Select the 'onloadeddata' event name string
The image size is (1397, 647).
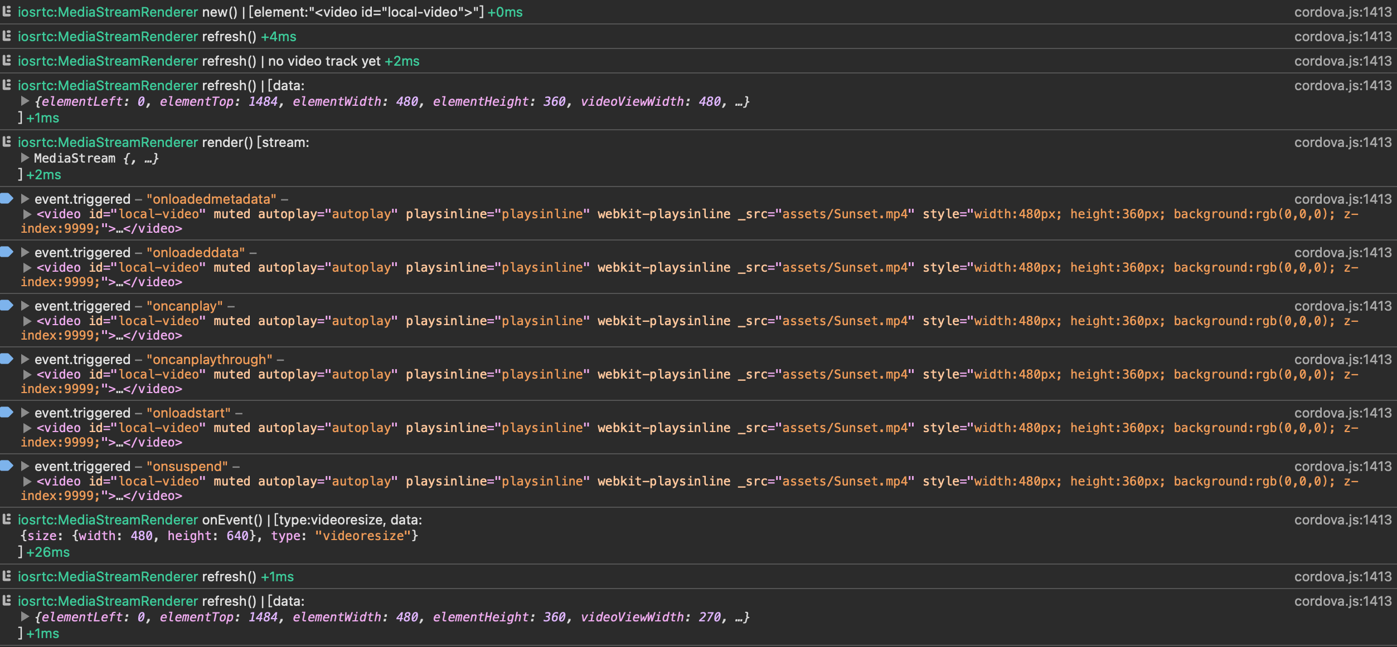[196, 252]
